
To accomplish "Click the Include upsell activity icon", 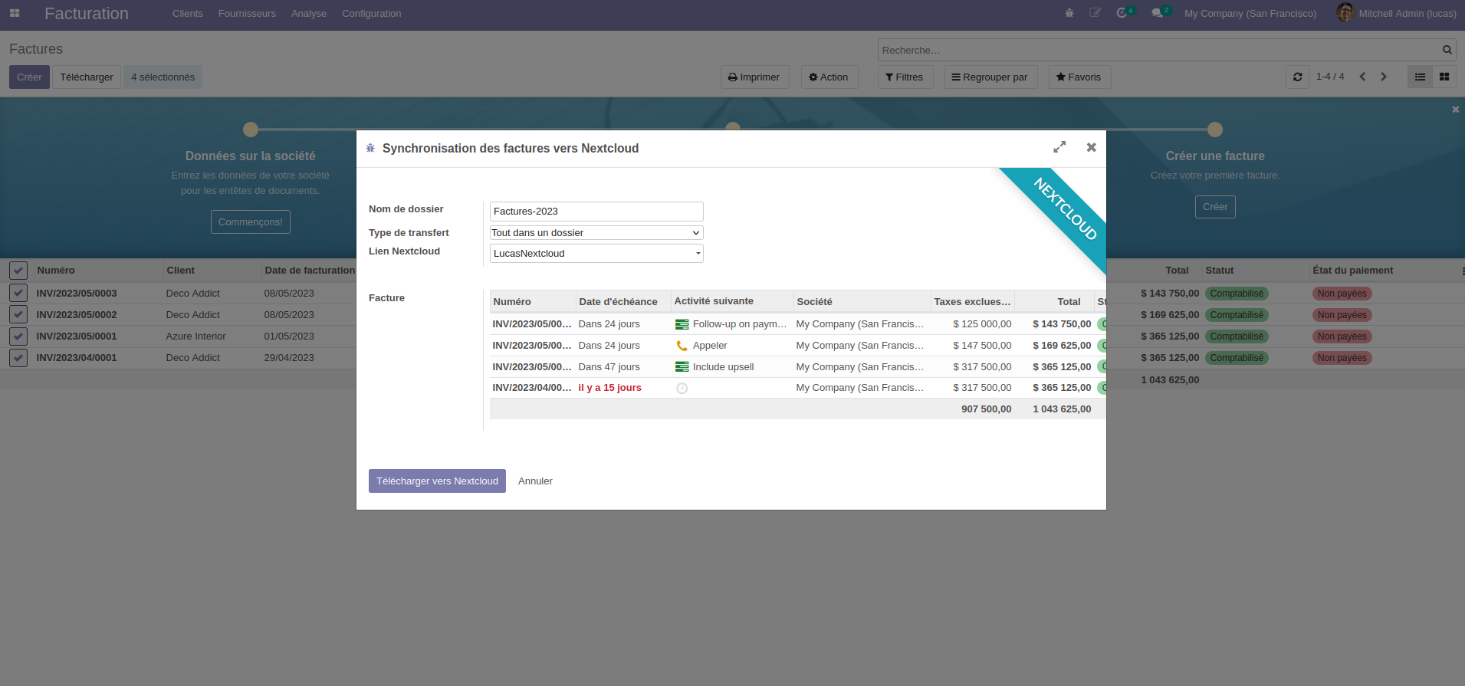I will click(682, 367).
